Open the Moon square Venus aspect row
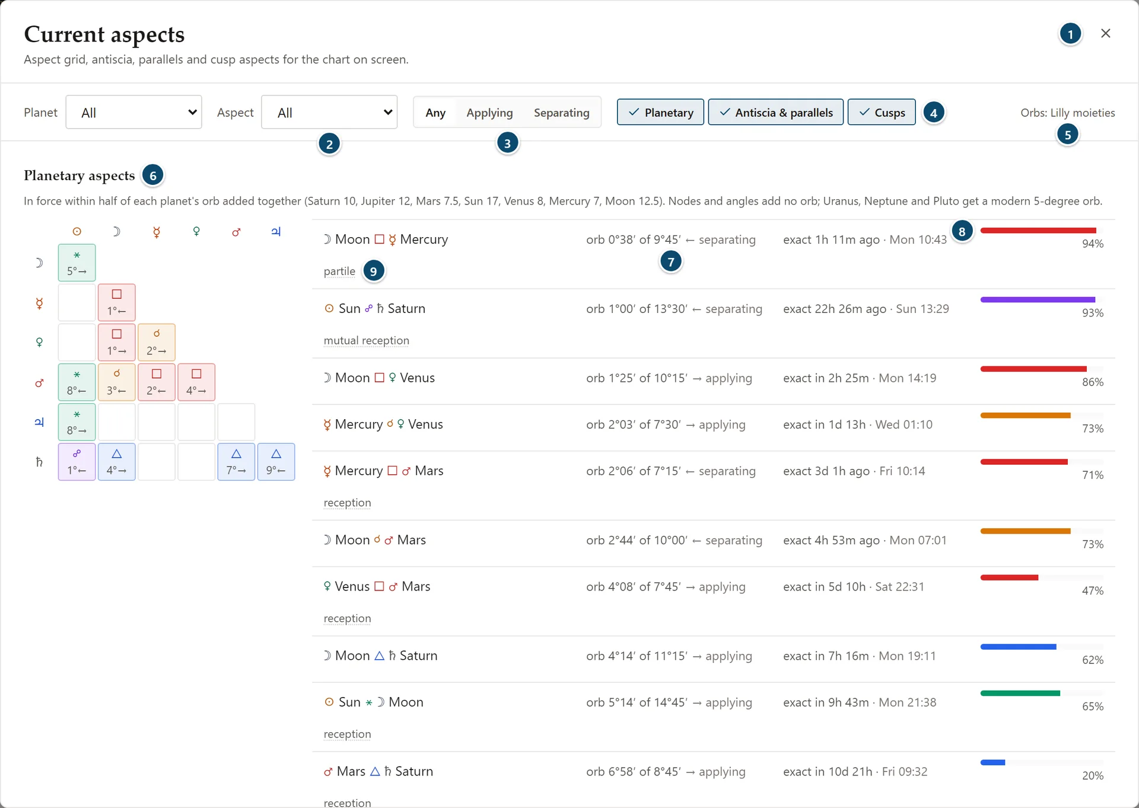Screen dimensions: 1139x808 [713, 381]
